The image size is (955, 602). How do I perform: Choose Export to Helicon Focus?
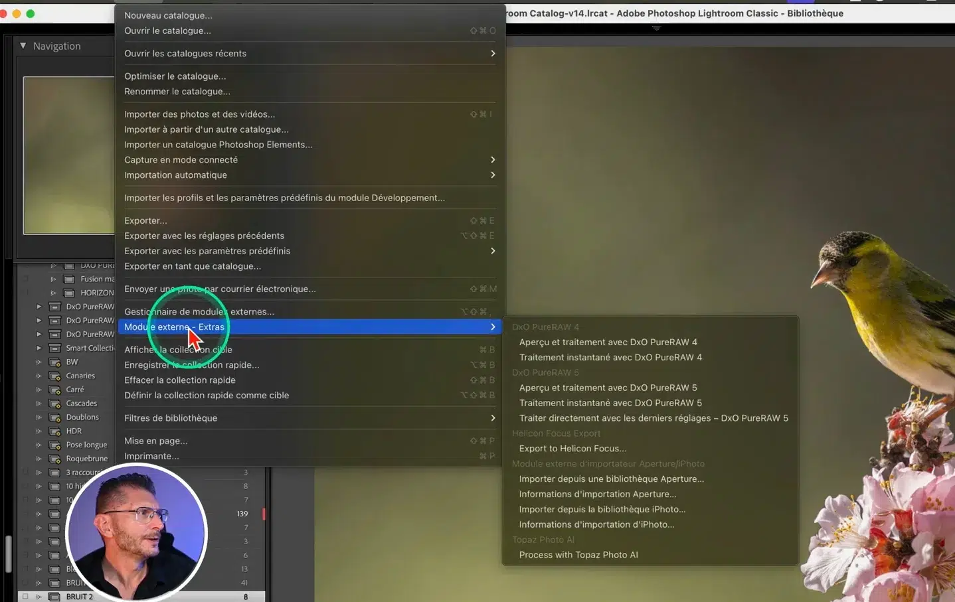click(x=650, y=449)
